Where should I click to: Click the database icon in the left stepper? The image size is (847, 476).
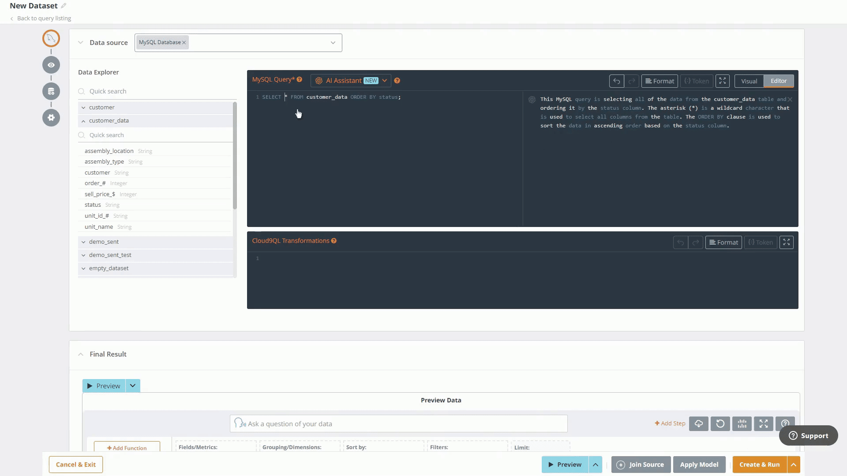(51, 91)
